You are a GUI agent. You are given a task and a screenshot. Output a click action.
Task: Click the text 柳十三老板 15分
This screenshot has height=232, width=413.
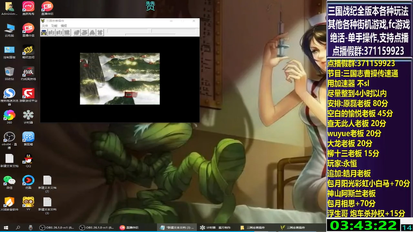tap(353, 153)
